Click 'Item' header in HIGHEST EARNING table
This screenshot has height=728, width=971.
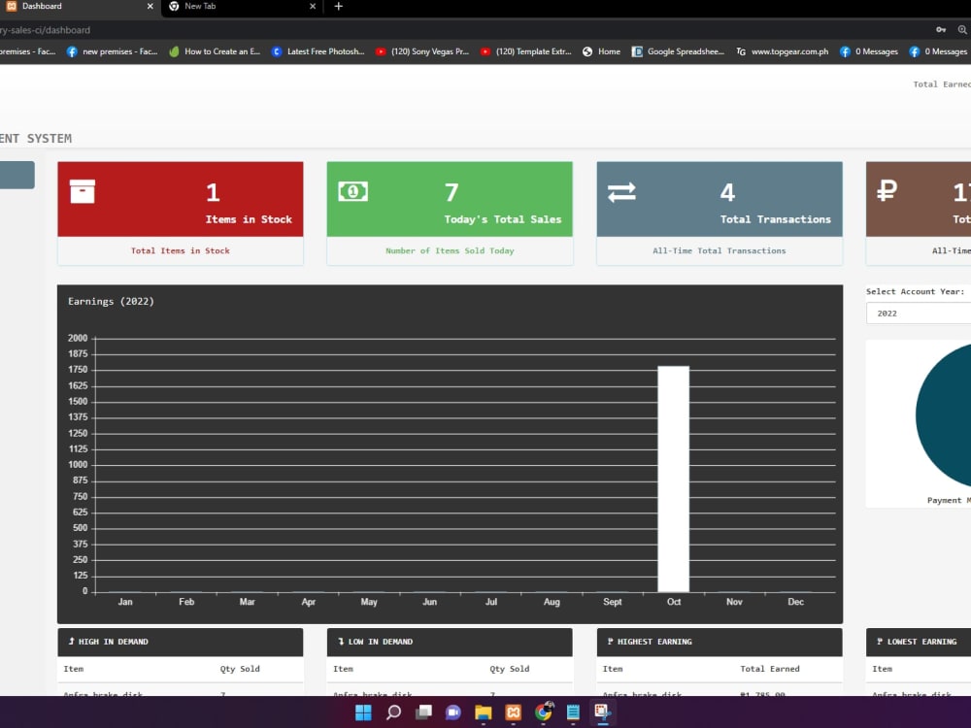(x=613, y=669)
